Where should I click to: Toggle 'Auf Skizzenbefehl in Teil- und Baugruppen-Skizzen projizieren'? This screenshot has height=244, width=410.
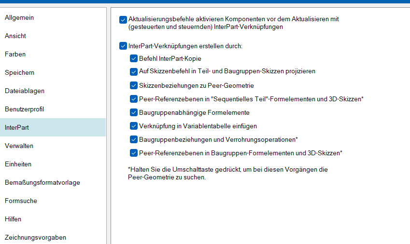134,72
